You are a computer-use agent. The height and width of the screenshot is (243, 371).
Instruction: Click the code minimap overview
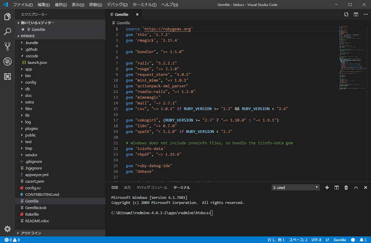[x=353, y=58]
